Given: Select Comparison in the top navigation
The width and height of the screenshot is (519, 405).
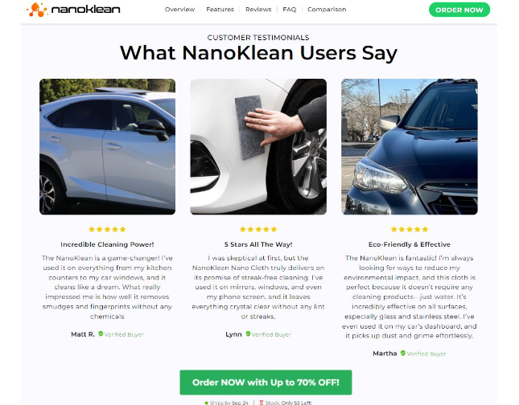Looking at the screenshot, I should click(x=327, y=10).
